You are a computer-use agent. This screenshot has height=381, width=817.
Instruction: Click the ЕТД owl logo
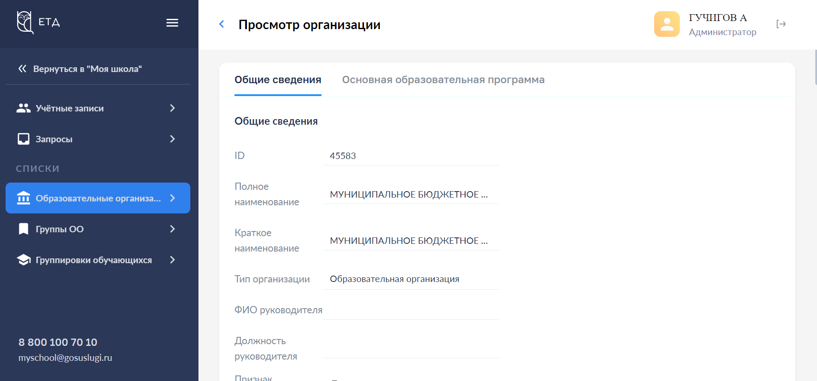25,22
